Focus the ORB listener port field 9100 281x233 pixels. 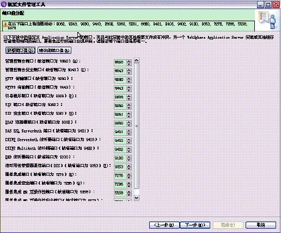pyautogui.click(x=120, y=158)
